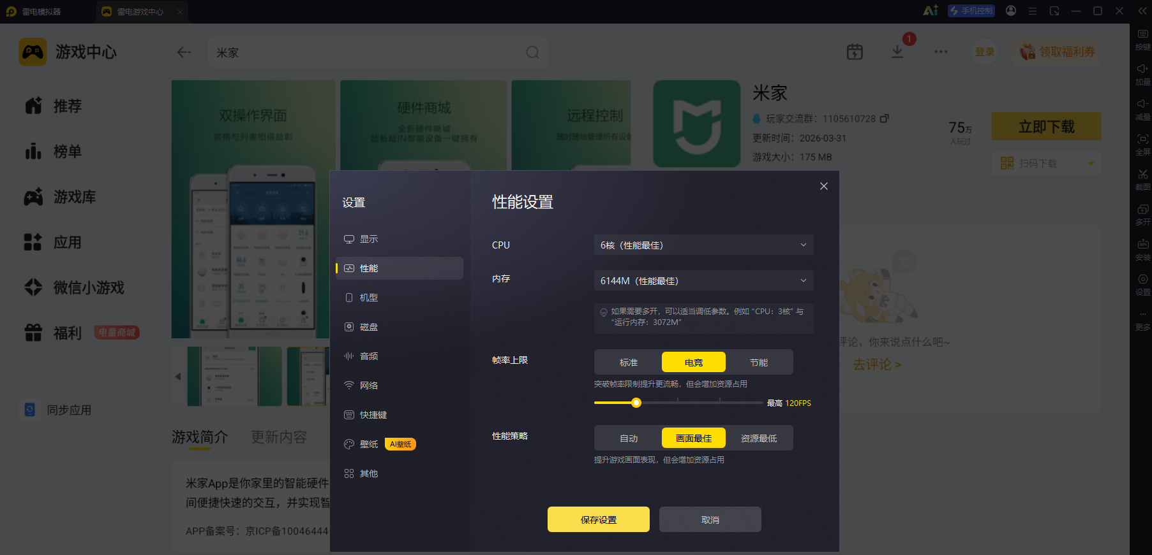Select 标准 frame rate limit
1152x555 pixels.
point(629,362)
